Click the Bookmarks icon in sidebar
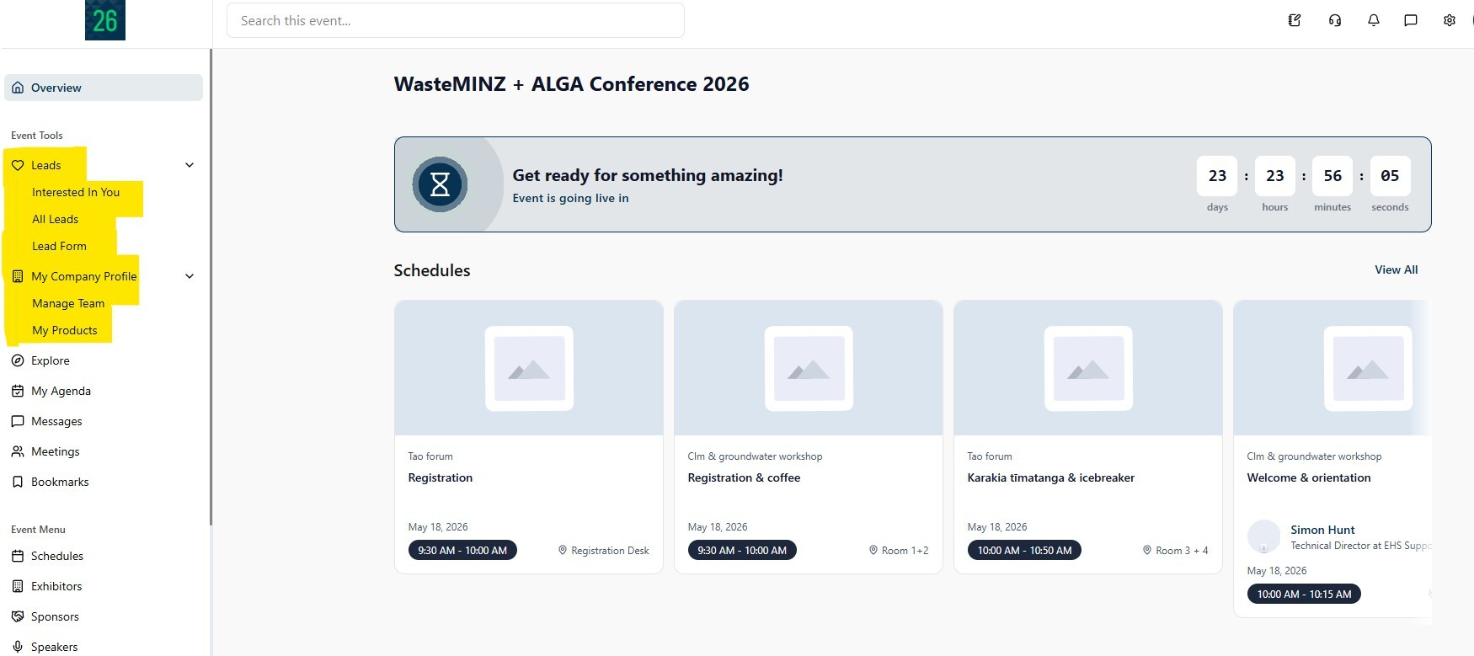The width and height of the screenshot is (1474, 656). pos(18,482)
